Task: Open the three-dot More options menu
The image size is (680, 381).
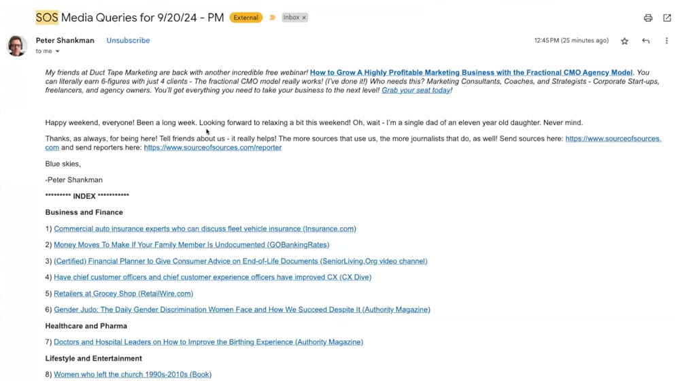Action: point(666,41)
